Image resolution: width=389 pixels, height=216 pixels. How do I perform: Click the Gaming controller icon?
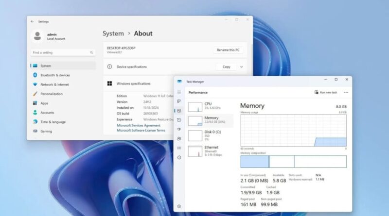[x=35, y=131]
